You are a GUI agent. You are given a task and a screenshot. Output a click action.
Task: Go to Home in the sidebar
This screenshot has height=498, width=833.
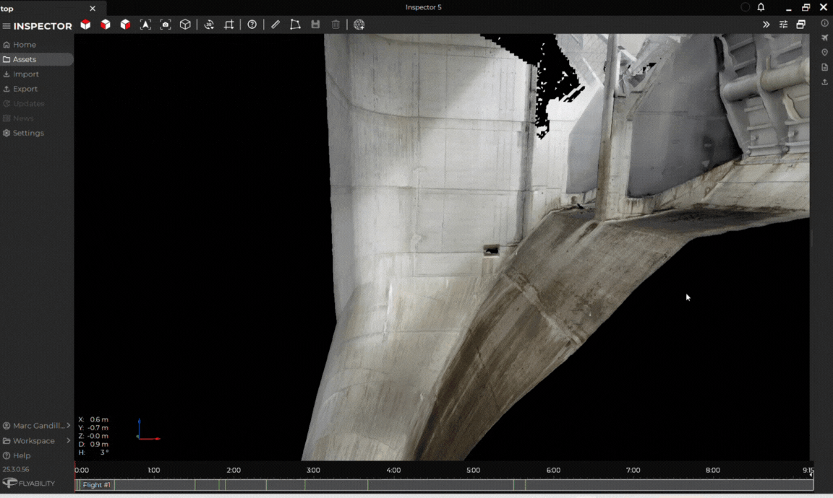point(24,45)
